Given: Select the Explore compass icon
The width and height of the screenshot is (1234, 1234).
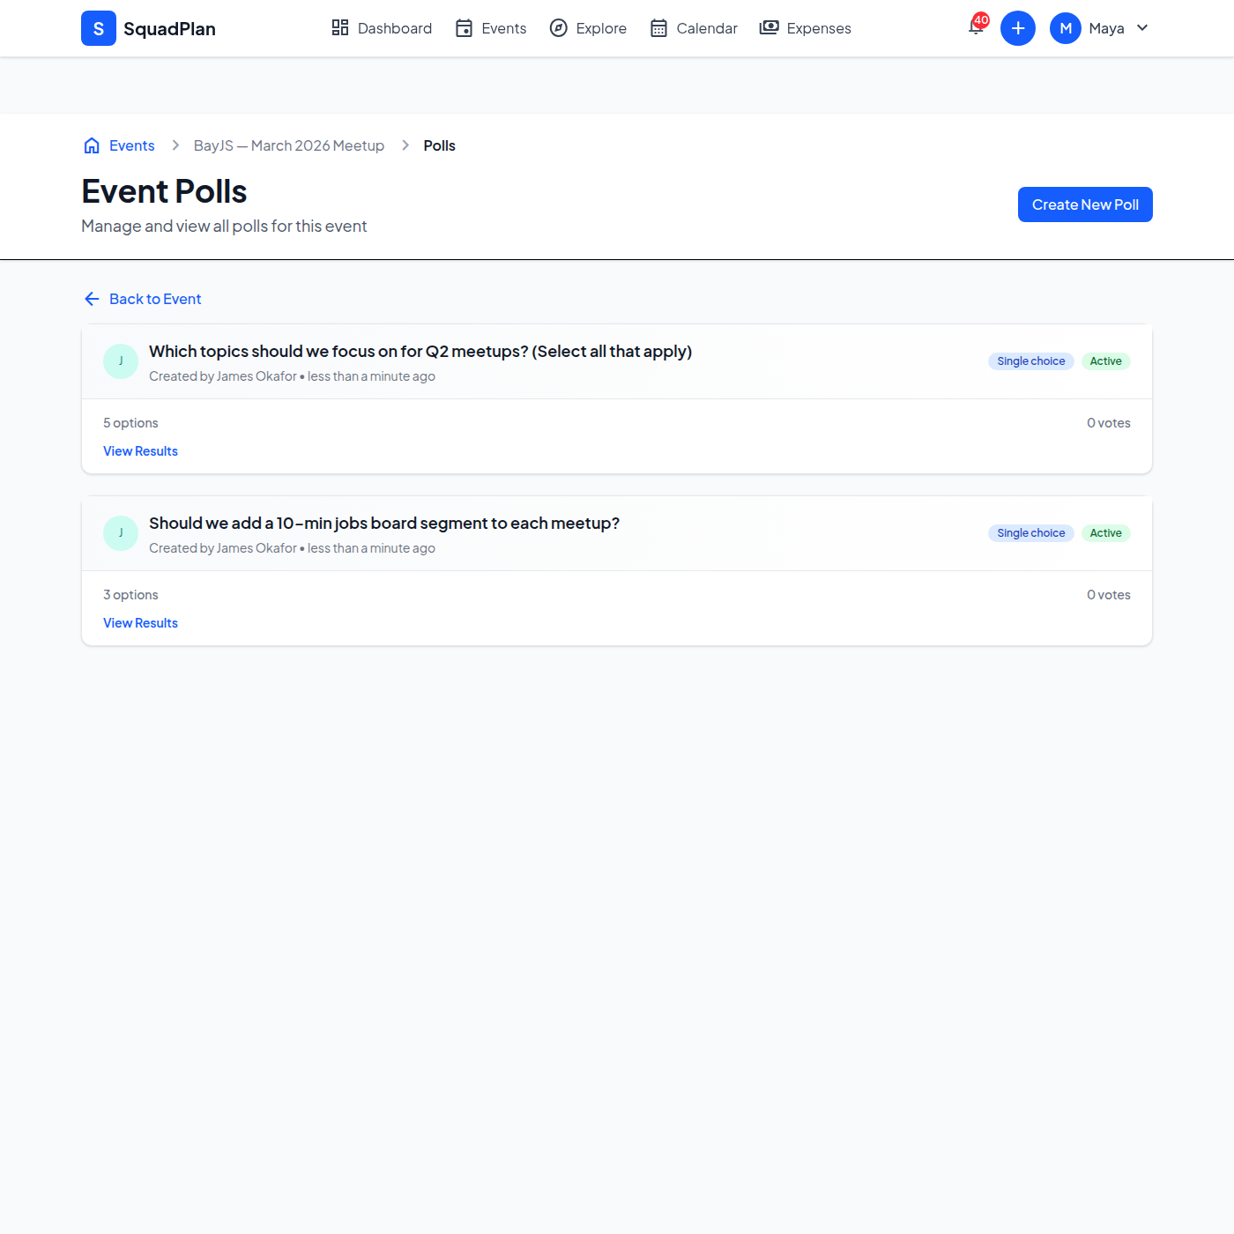Looking at the screenshot, I should pyautogui.click(x=559, y=27).
